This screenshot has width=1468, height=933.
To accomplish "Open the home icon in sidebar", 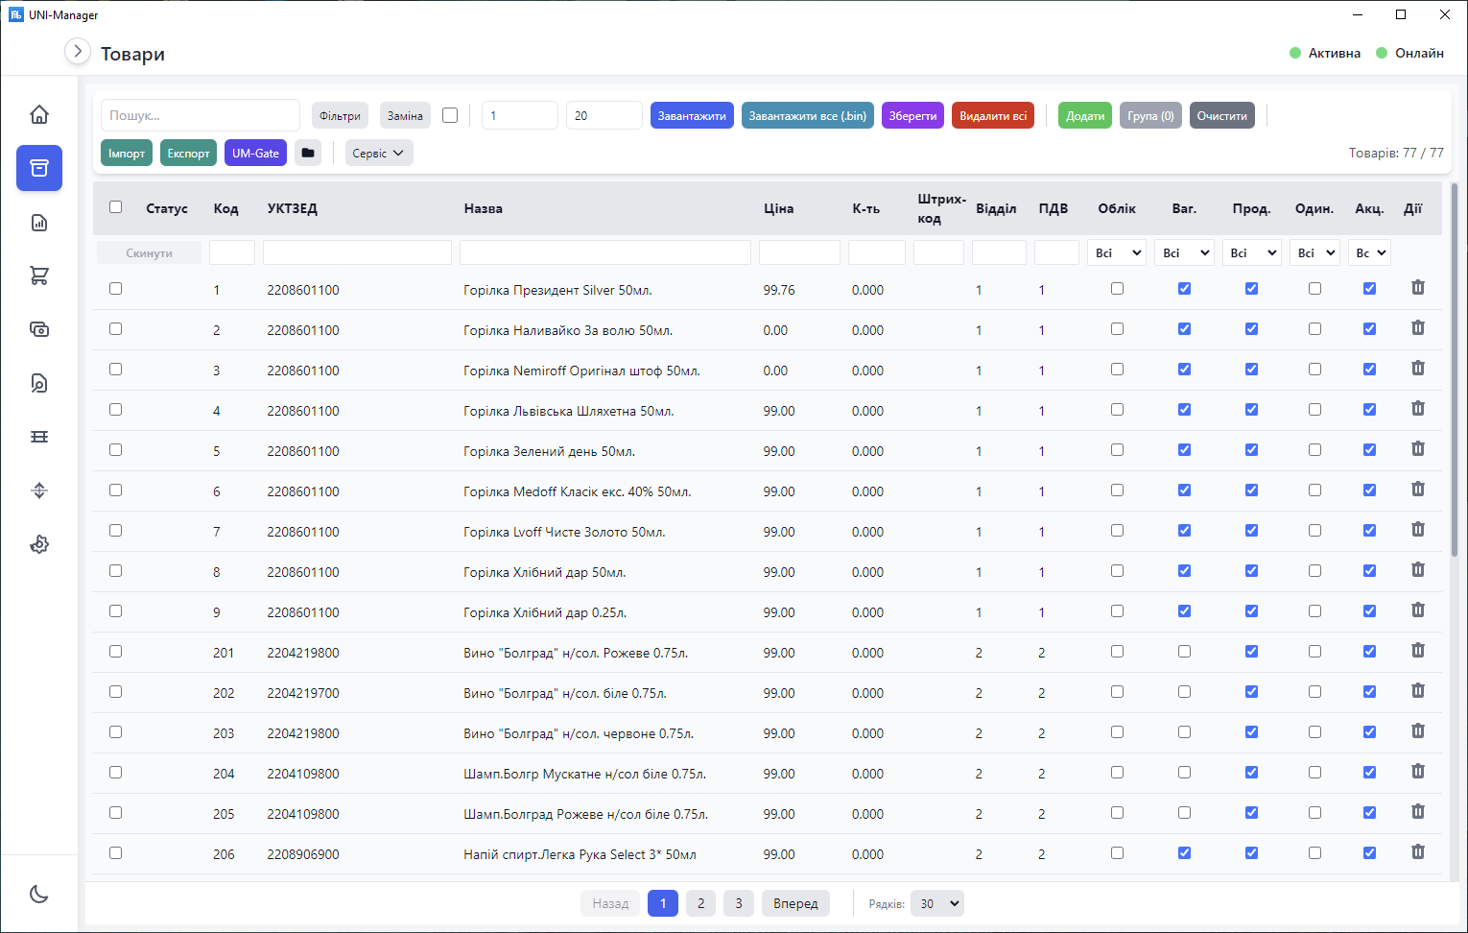I will click(39, 114).
